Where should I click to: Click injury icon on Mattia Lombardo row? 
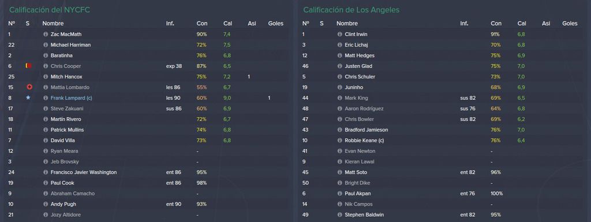29,87
